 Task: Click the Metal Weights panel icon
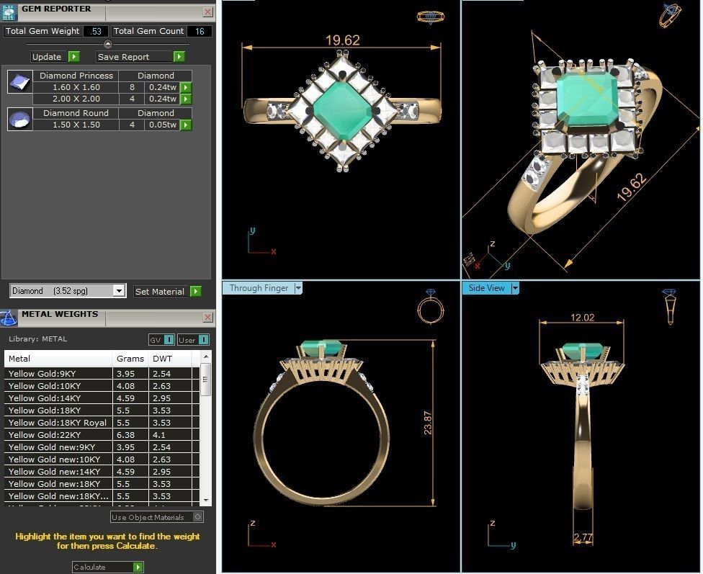pyautogui.click(x=8, y=318)
